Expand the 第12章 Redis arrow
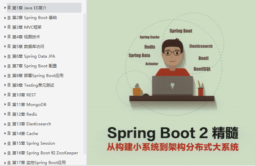Viewport: 255px width, 166px height. 5,114
